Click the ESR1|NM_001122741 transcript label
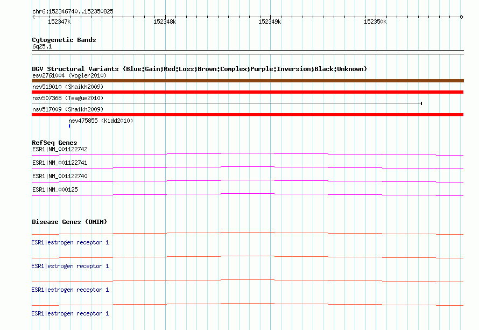This screenshot has height=330, width=479. point(60,163)
